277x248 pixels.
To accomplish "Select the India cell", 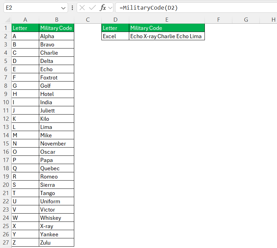I will (x=56, y=102).
